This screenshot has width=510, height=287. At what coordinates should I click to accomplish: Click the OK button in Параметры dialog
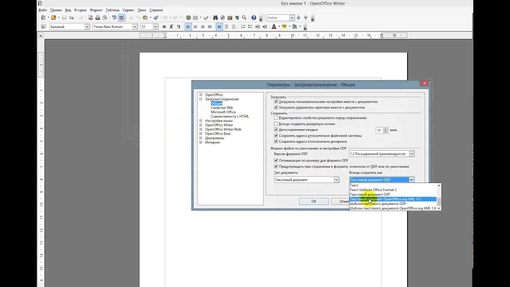tap(314, 201)
